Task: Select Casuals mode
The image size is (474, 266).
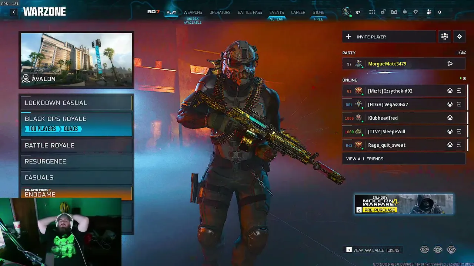Action: click(76, 177)
